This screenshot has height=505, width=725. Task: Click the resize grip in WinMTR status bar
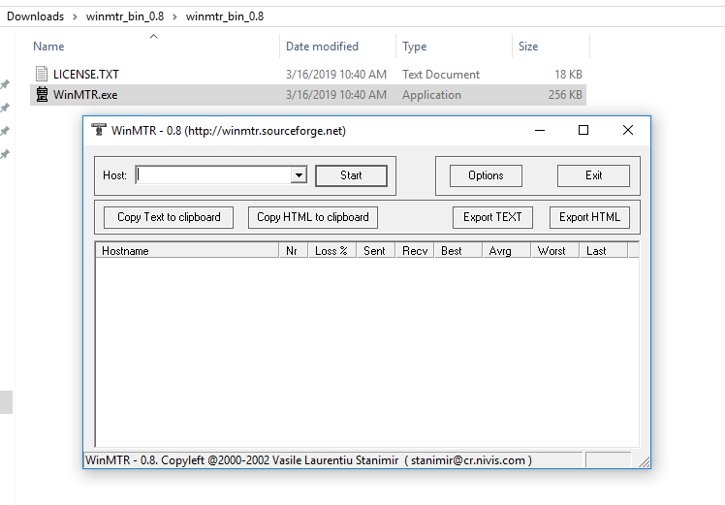point(645,462)
